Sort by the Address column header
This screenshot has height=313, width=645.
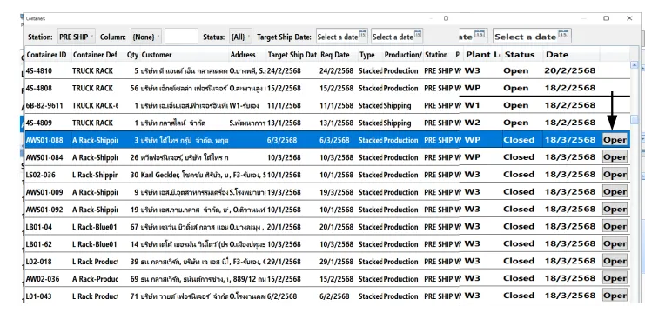pos(247,55)
